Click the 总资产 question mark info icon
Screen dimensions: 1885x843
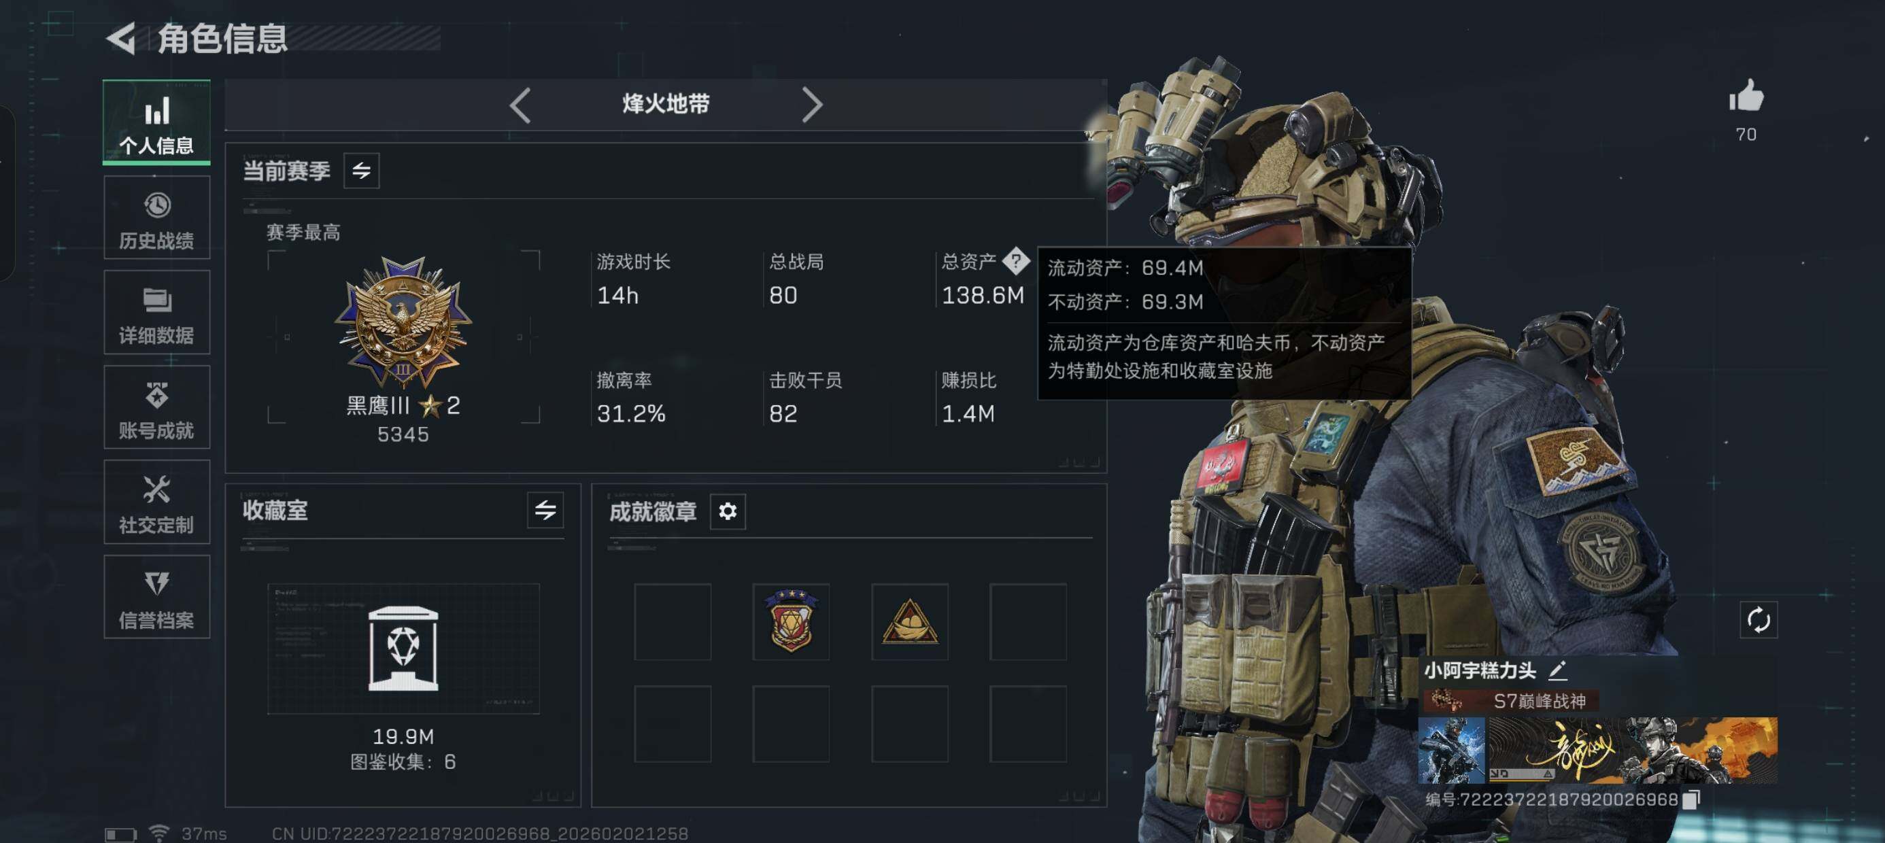pyautogui.click(x=1016, y=260)
